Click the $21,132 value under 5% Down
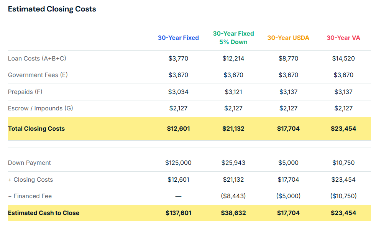Screen dimensions: 371x225 (233, 128)
